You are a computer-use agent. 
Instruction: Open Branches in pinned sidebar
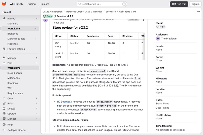click(x=13, y=34)
